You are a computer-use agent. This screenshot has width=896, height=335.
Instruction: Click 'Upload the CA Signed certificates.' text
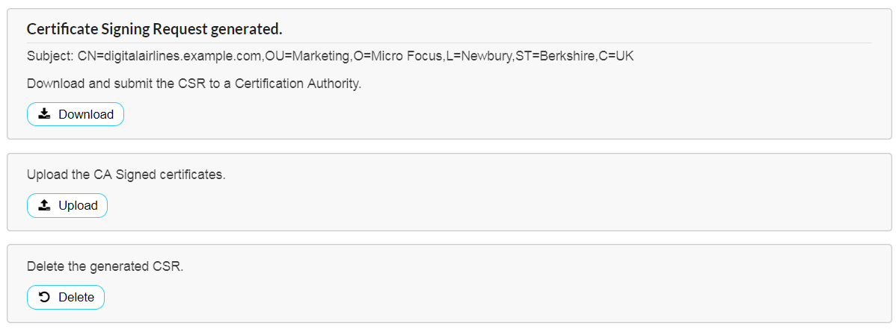(126, 175)
